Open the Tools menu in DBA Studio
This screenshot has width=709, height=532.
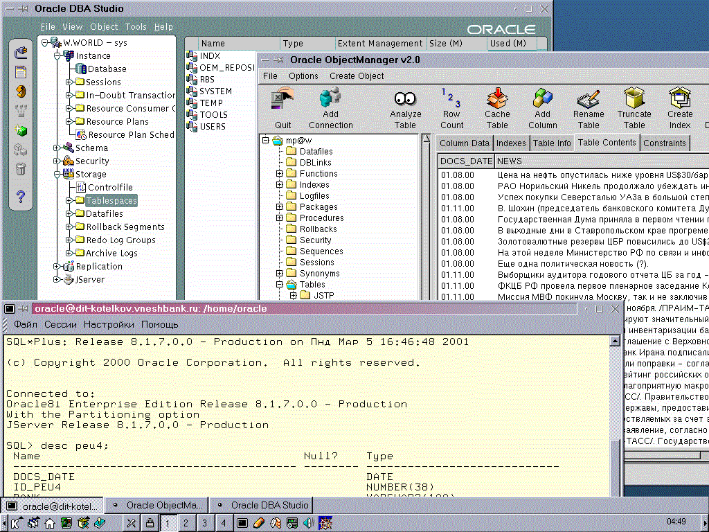[136, 27]
